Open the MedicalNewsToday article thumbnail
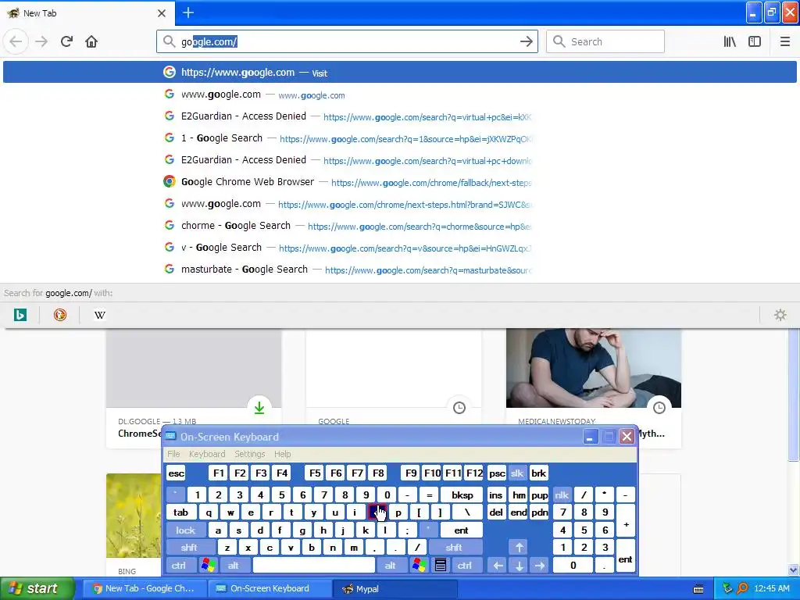The height and width of the screenshot is (600, 800). (x=594, y=368)
